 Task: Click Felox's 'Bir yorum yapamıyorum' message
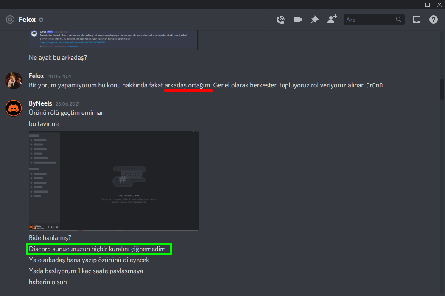click(x=206, y=85)
